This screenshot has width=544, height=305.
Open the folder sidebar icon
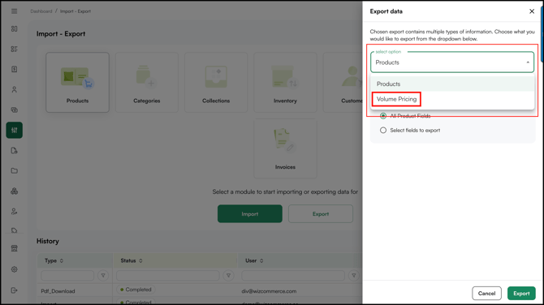coord(15,170)
